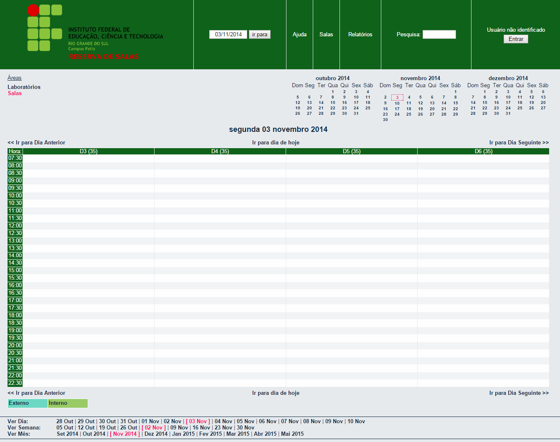Go to previous day via bottom link
The image size is (560, 442).
(36, 393)
